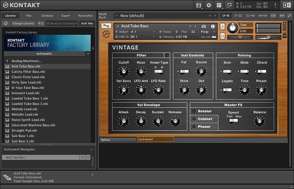Image resolution: width=294 pixels, height=189 pixels.
Task: Toggle the Vowel Type A/B switch
Action: [159, 72]
